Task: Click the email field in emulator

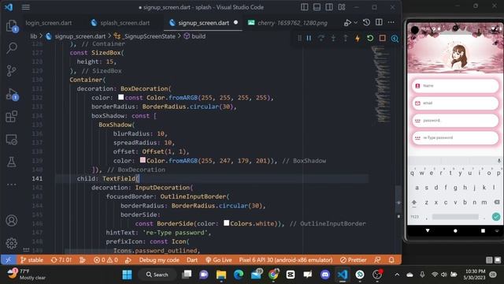Action: (455, 103)
